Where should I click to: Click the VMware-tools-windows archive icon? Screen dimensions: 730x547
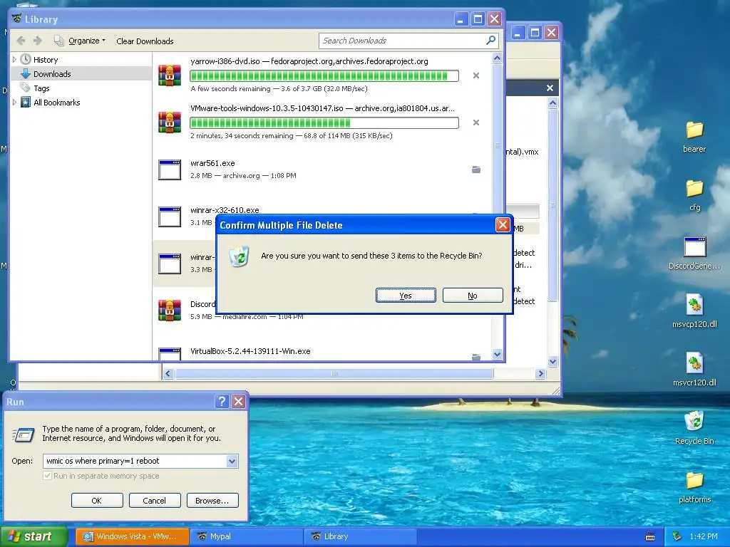click(170, 122)
